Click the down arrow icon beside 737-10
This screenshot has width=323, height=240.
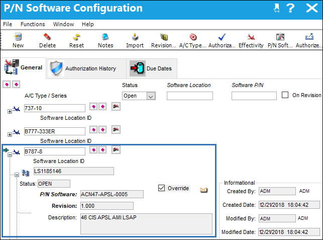[93, 107]
